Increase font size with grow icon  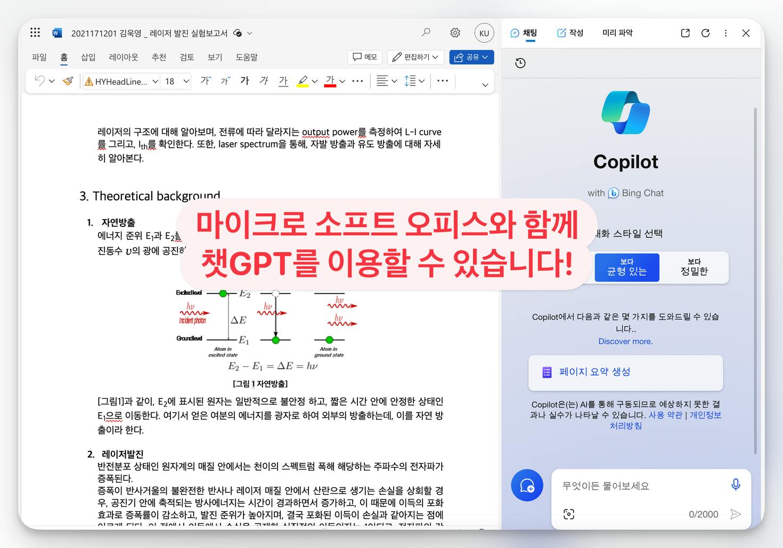click(x=206, y=81)
